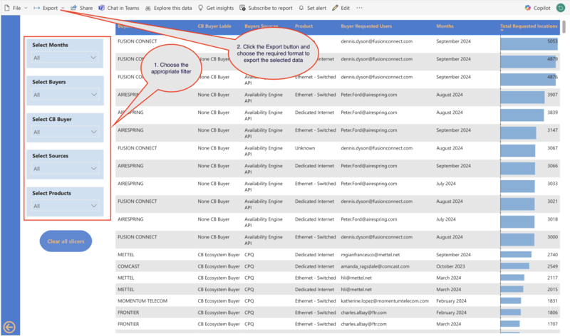Screen dimensions: 570x336
Task: Click the table vertical scrollbar
Action: coord(564,27)
